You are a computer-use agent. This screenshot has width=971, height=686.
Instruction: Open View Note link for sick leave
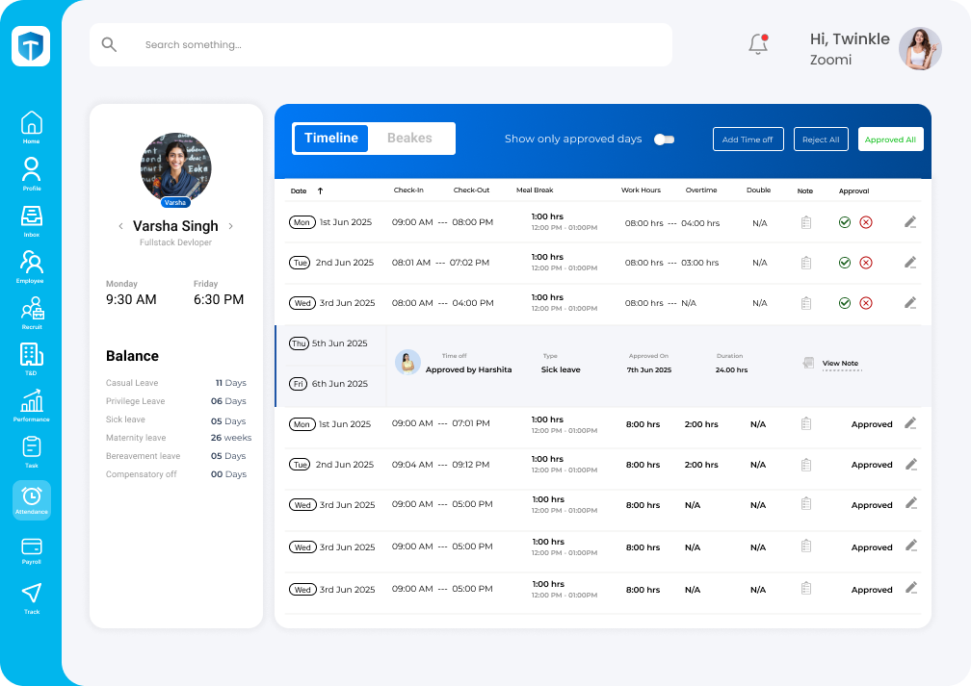(x=839, y=364)
